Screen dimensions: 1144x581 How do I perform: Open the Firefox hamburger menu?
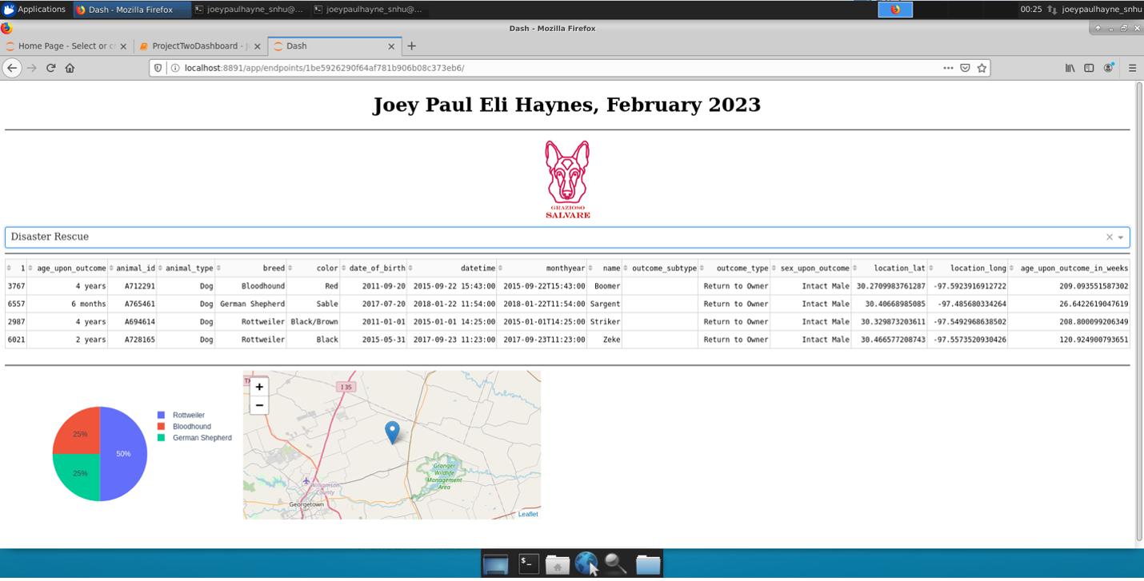pyautogui.click(x=1133, y=68)
